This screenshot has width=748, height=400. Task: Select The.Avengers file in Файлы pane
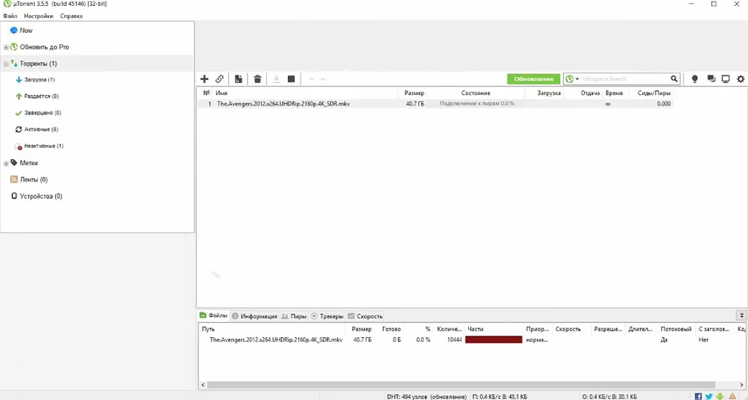pyautogui.click(x=276, y=340)
